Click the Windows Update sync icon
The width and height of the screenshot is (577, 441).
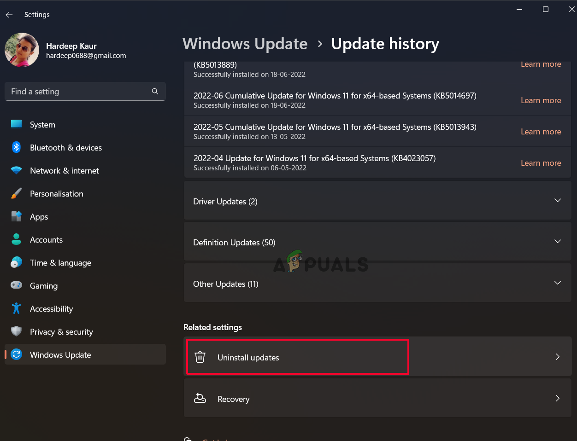pos(17,354)
